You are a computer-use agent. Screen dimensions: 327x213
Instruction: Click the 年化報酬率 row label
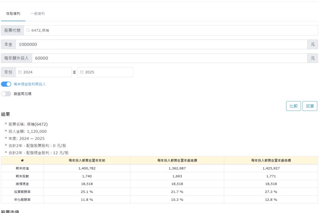(x=22, y=199)
